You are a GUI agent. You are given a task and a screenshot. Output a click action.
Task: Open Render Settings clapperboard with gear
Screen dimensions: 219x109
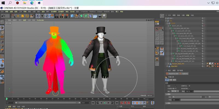66,16
